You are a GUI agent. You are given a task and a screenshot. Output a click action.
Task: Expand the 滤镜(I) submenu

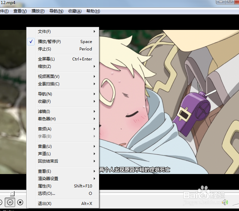click(x=63, y=111)
